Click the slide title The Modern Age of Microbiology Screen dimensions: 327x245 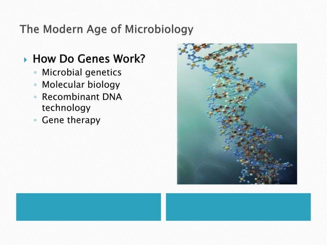(107, 29)
